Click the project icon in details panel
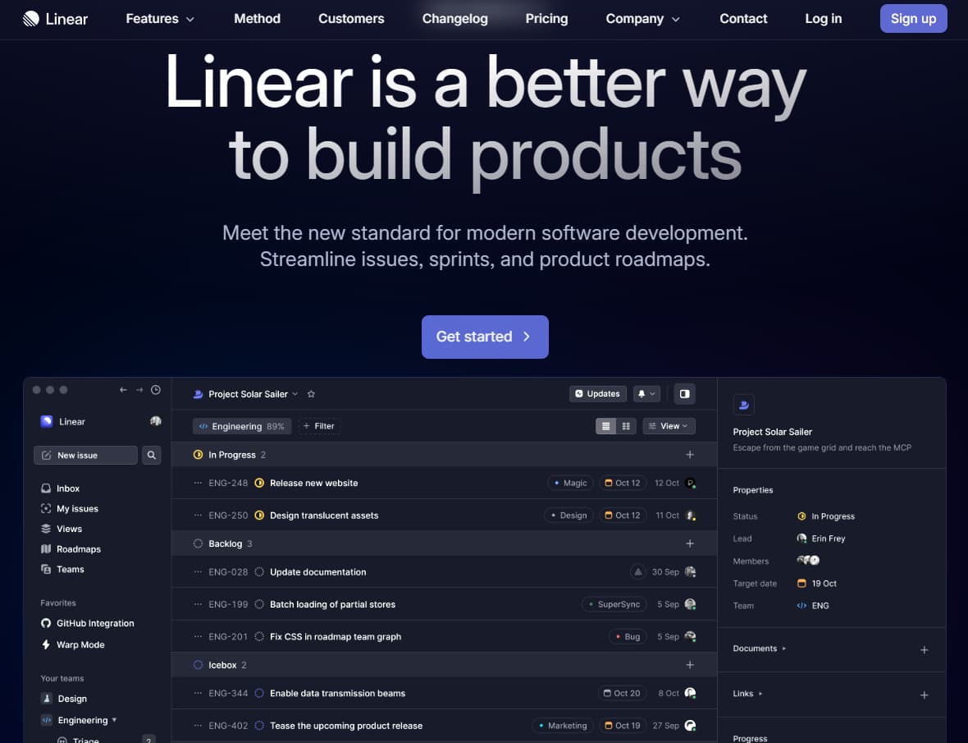This screenshot has width=968, height=743. pyautogui.click(x=743, y=405)
